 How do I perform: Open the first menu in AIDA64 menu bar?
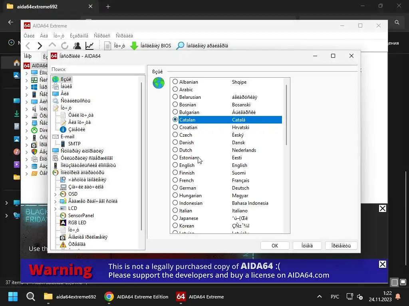pyautogui.click(x=29, y=35)
